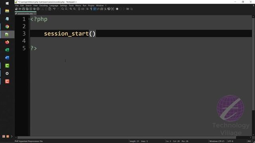Screen dimensions: 255x143
Task: Close the current document using toolbar icon
Action: point(31,9)
